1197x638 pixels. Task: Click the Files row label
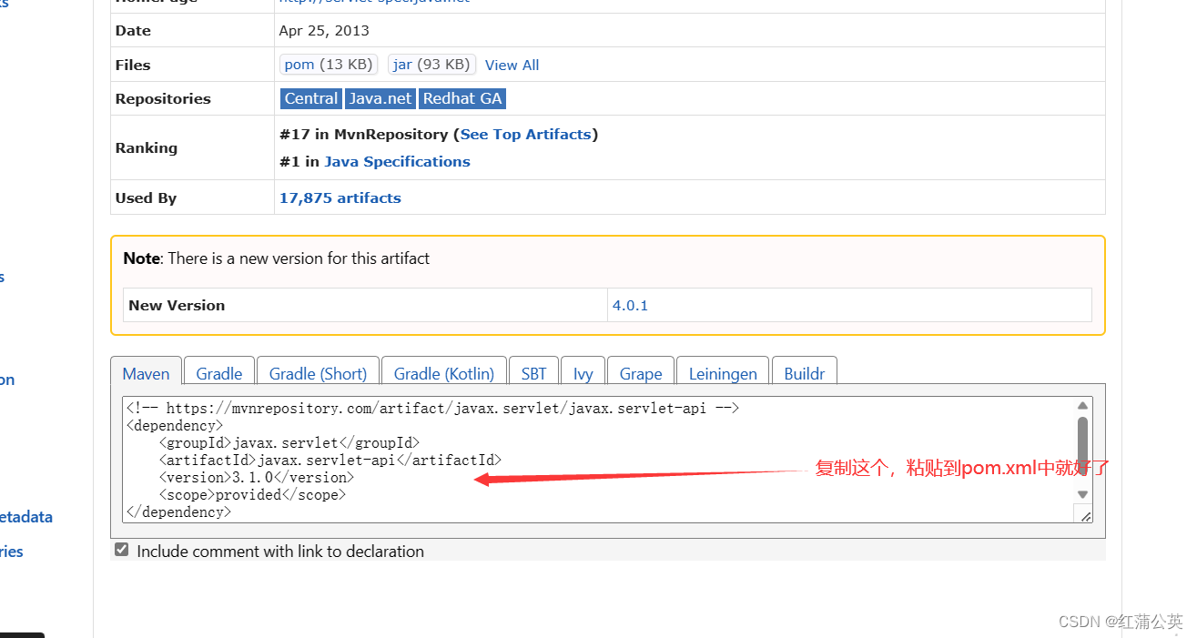[133, 66]
